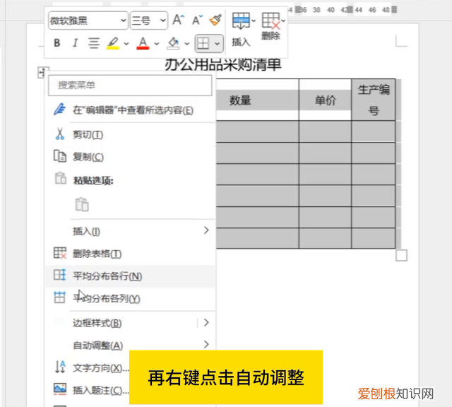Image resolution: width=452 pixels, height=407 pixels.
Task: Expand the shading color dropdown arrow
Action: [186, 44]
